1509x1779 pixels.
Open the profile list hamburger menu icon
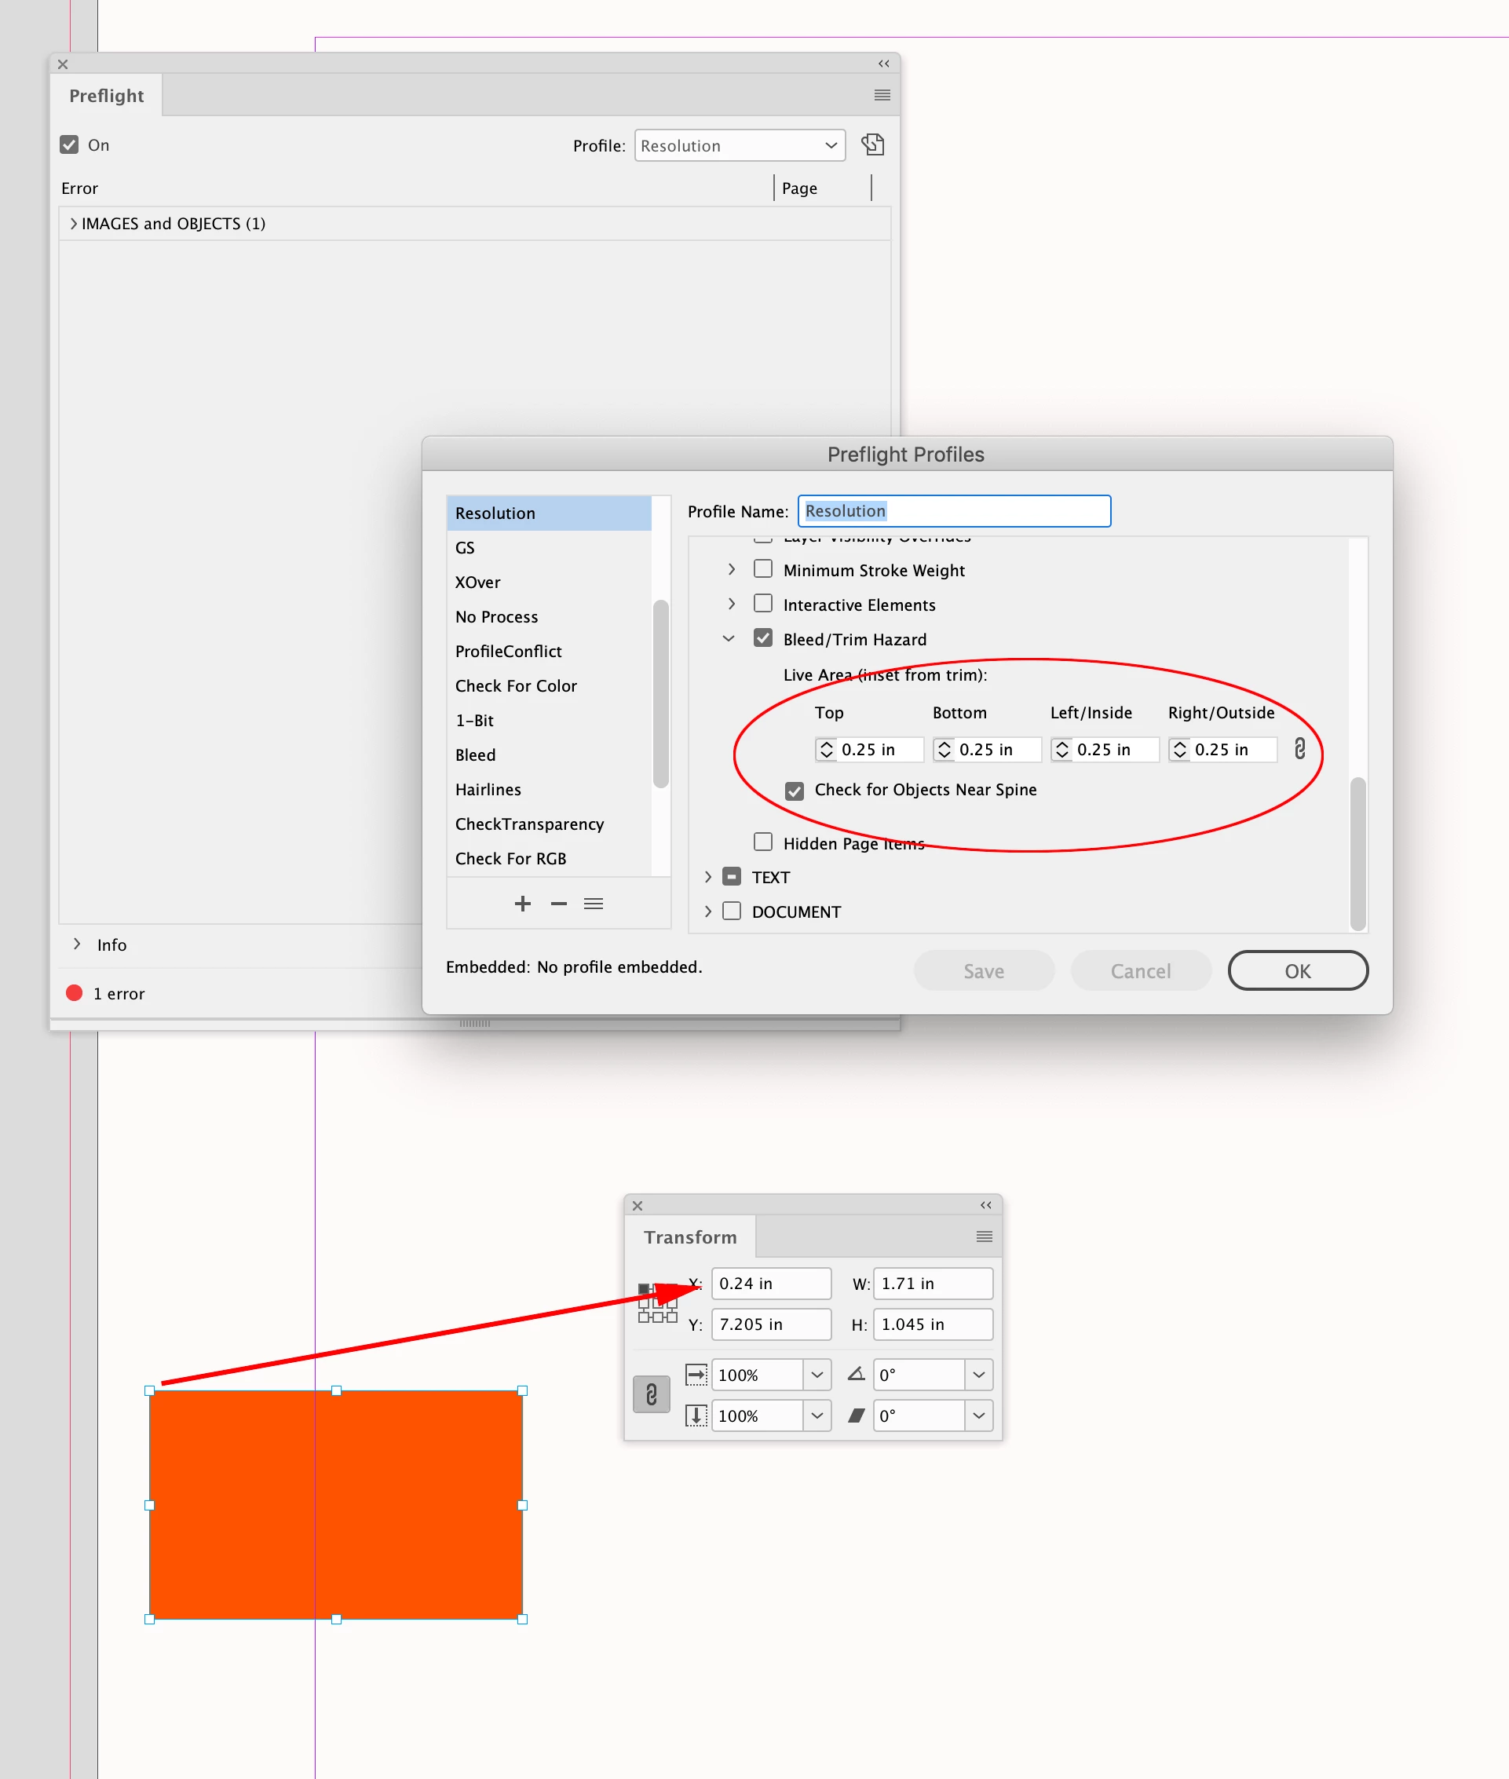pyautogui.click(x=594, y=904)
